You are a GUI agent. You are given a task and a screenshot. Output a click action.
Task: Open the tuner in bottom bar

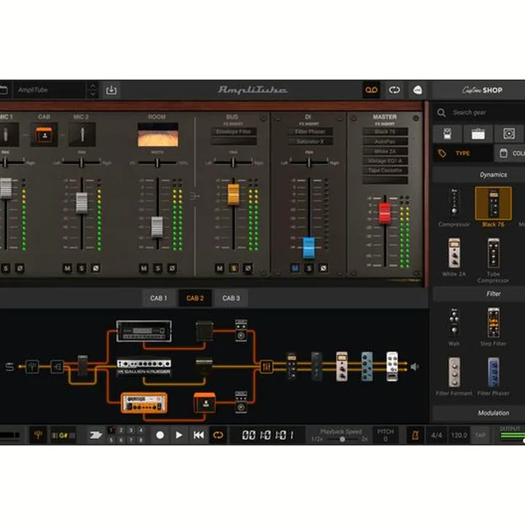tap(38, 435)
